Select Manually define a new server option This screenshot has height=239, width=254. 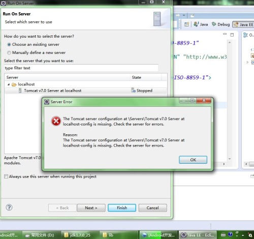coord(9,53)
